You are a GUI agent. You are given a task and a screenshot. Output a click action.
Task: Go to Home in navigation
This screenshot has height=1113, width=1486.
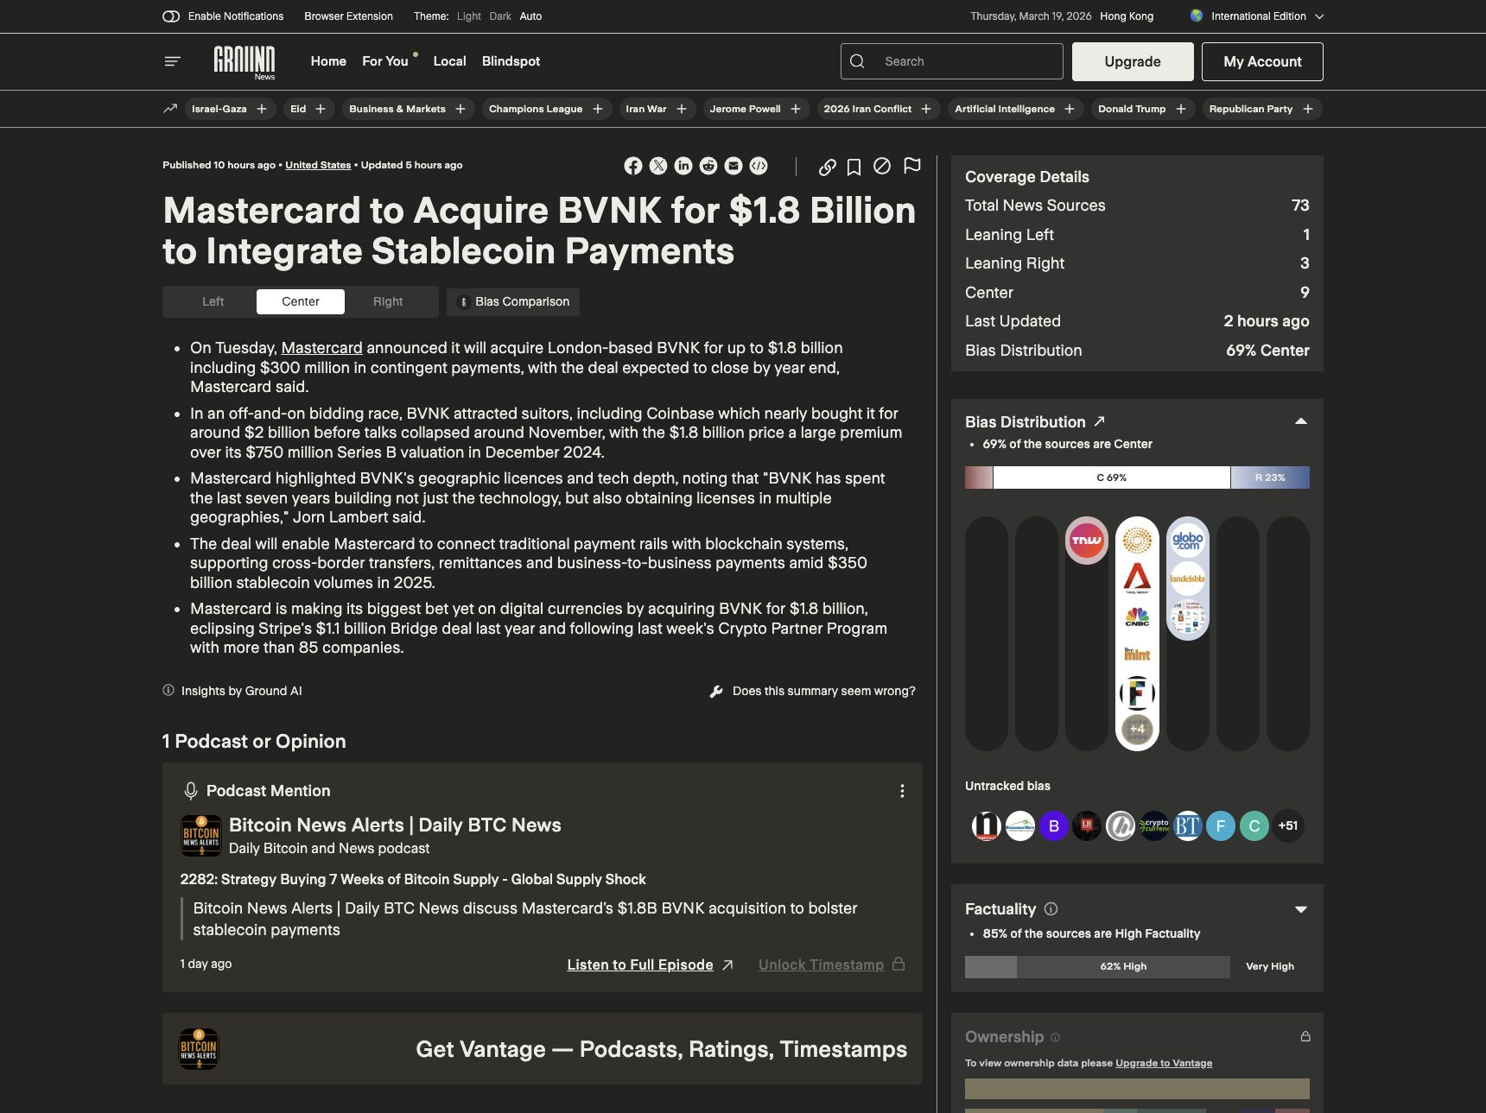click(x=328, y=61)
